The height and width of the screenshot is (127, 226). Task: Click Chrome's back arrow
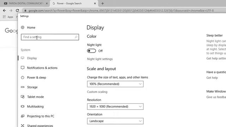(4, 11)
